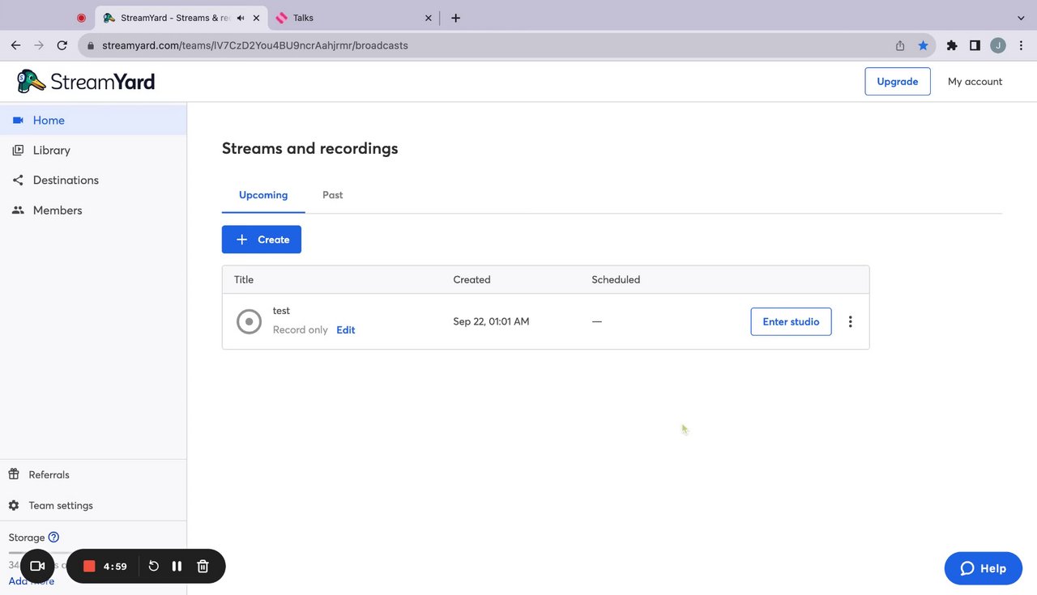Open Destinations in the sidebar
This screenshot has width=1037, height=595.
(93, 180)
